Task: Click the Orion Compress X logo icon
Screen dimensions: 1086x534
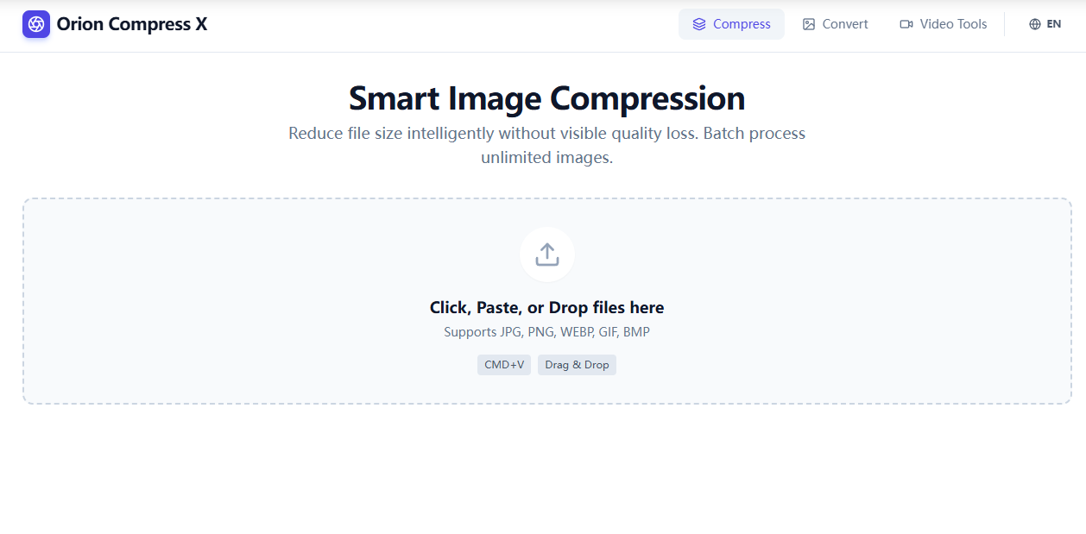Action: [35, 24]
